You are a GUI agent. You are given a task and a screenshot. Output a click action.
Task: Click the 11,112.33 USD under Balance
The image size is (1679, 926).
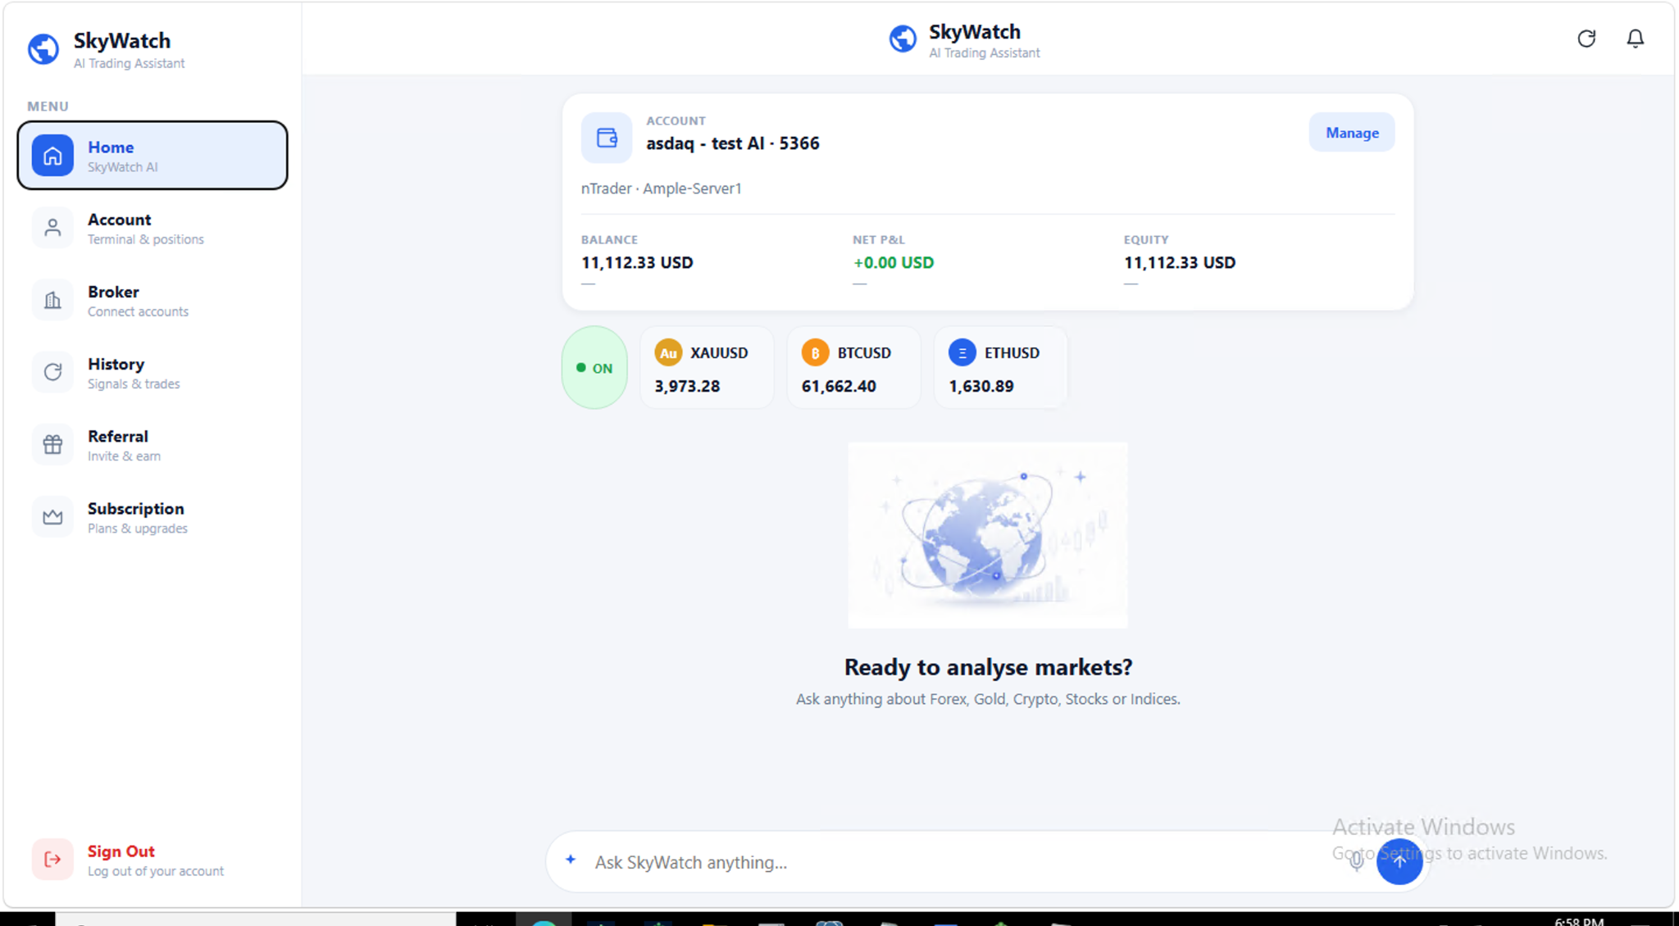[x=637, y=262]
